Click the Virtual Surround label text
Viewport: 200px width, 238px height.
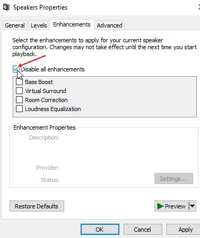(x=46, y=91)
